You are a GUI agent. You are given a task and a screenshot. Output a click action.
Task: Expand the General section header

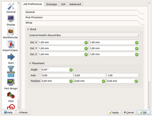pos(85,12)
